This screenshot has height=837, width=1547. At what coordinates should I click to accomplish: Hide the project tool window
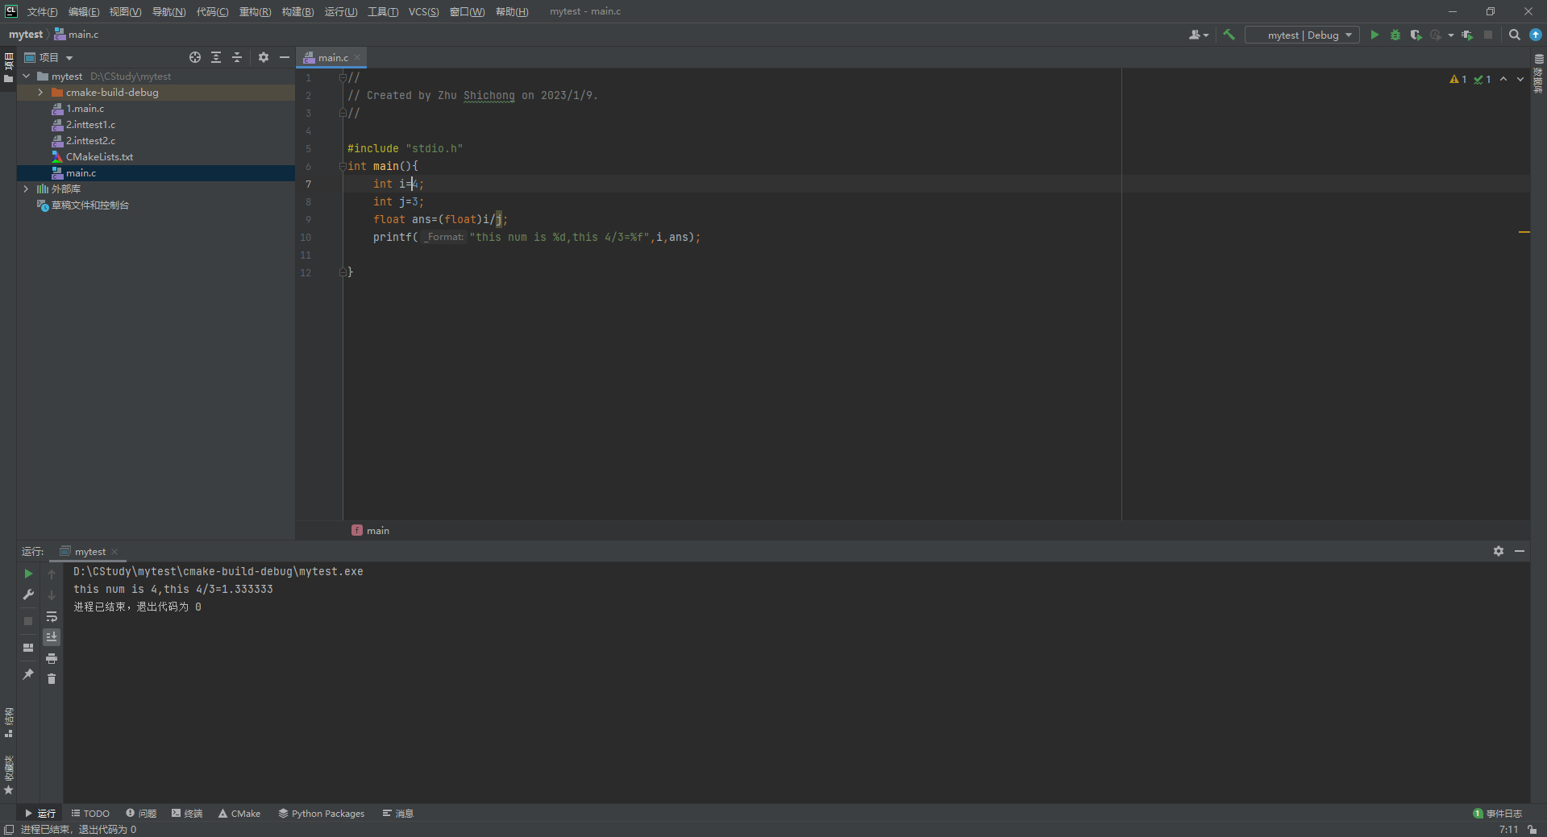click(x=285, y=57)
